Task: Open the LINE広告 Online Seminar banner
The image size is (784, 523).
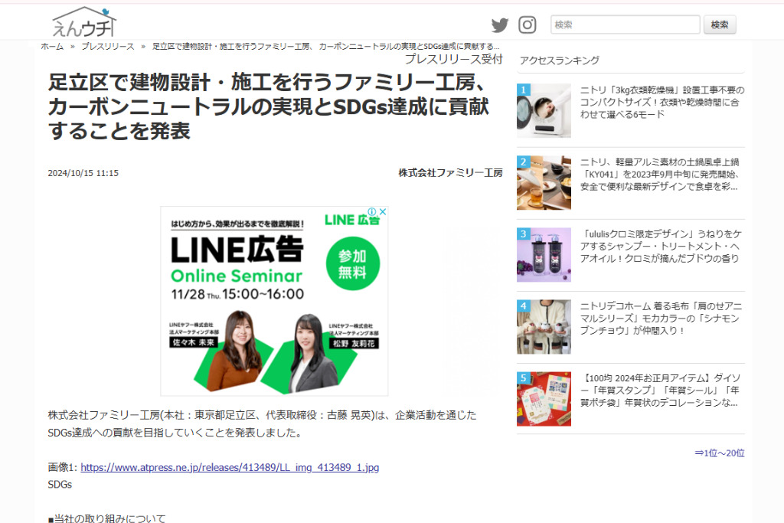Action: [x=274, y=301]
